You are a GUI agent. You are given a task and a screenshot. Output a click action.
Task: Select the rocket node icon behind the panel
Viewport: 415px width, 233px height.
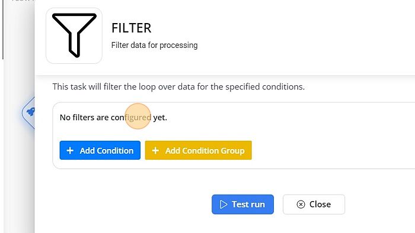pos(31,112)
